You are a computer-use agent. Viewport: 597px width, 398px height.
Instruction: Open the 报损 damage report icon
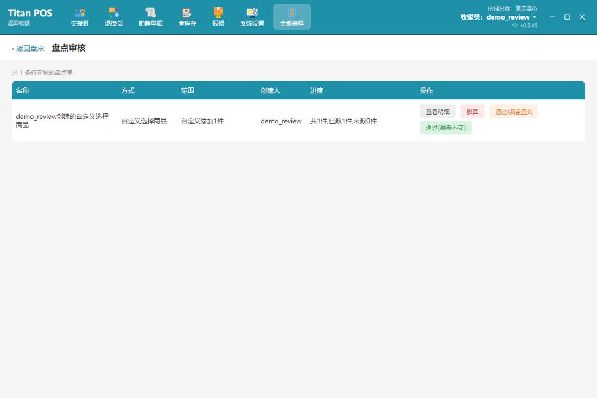(x=219, y=17)
